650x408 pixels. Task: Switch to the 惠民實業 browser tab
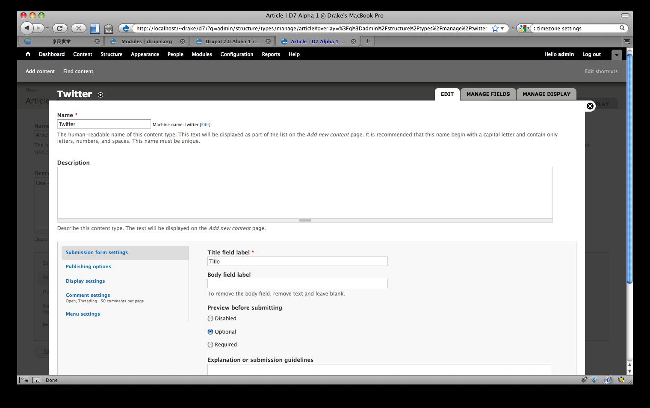click(62, 41)
